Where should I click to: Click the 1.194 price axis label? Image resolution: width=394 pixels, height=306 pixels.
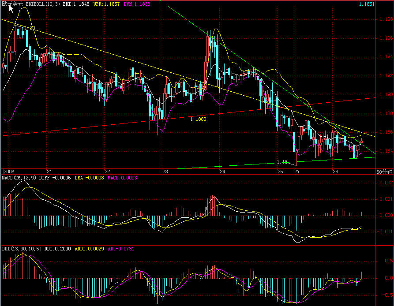pyautogui.click(x=386, y=57)
